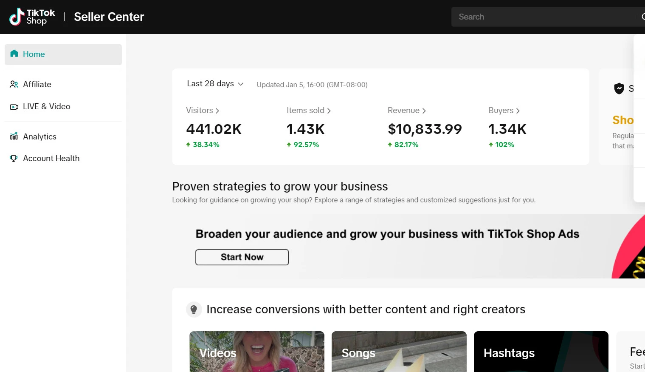Click the Increase conversions heading text
The width and height of the screenshot is (645, 372).
coord(366,309)
